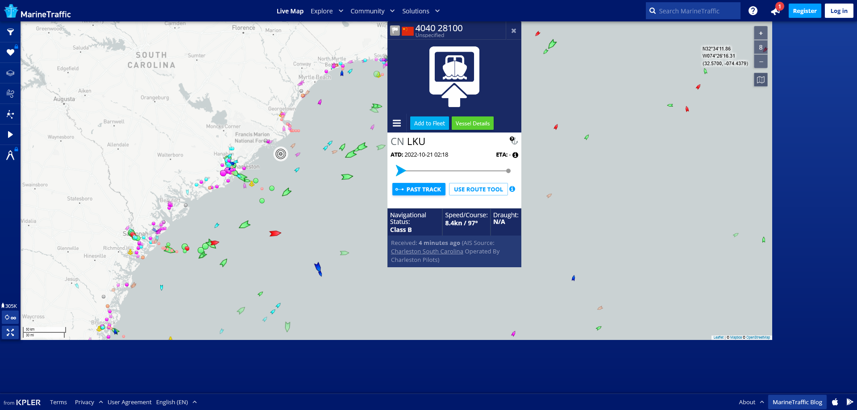Screen dimensions: 857x410
Task: Click the Search MarineTraffic field
Action: coord(693,11)
